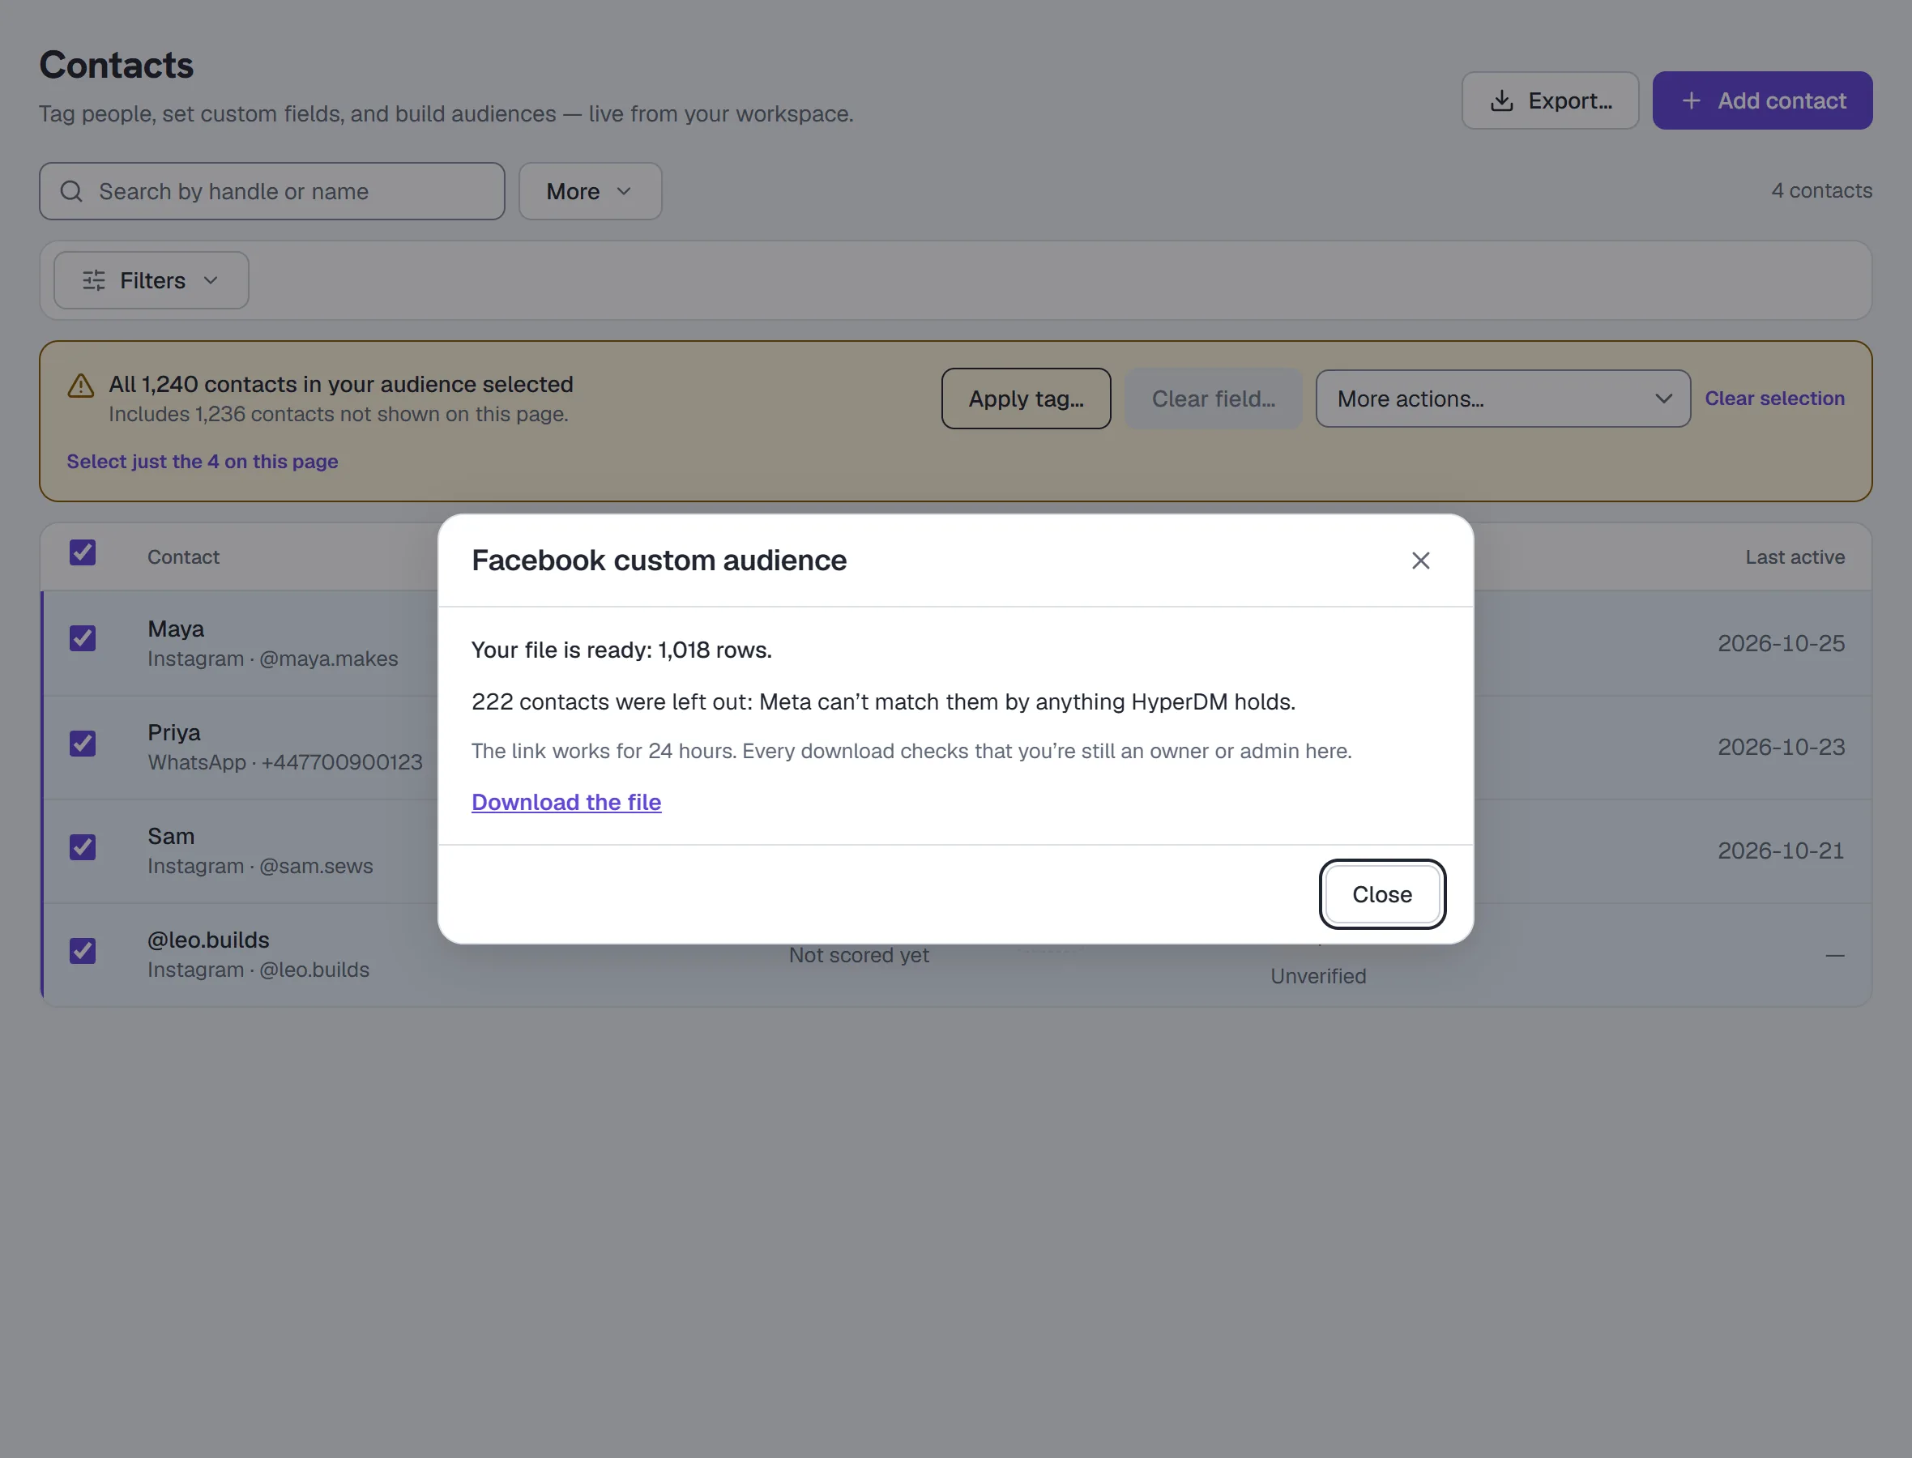This screenshot has height=1458, width=1912.
Task: Click the Add contact button
Action: point(1762,100)
